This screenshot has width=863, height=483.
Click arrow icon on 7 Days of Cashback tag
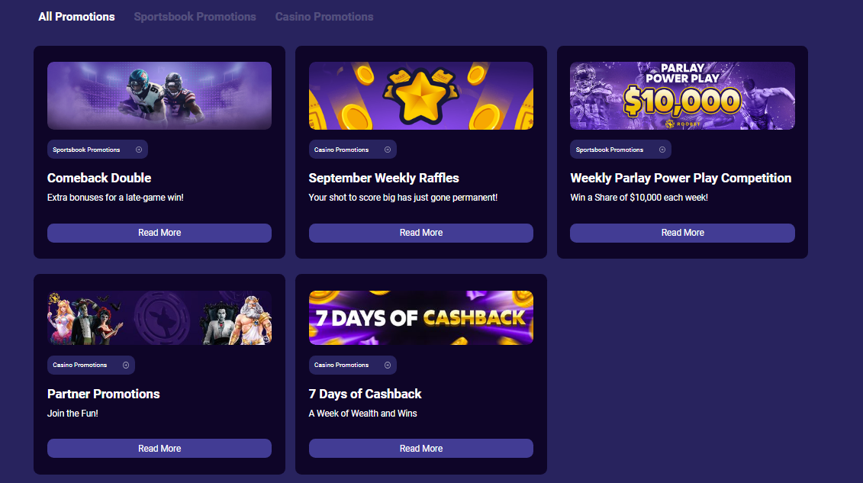(x=388, y=365)
